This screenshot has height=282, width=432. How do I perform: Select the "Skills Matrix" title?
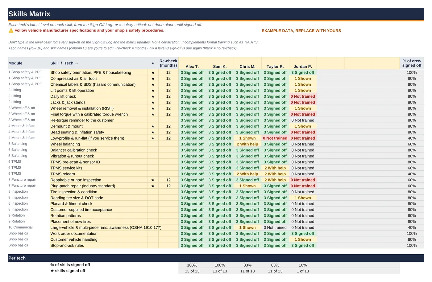[29, 14]
